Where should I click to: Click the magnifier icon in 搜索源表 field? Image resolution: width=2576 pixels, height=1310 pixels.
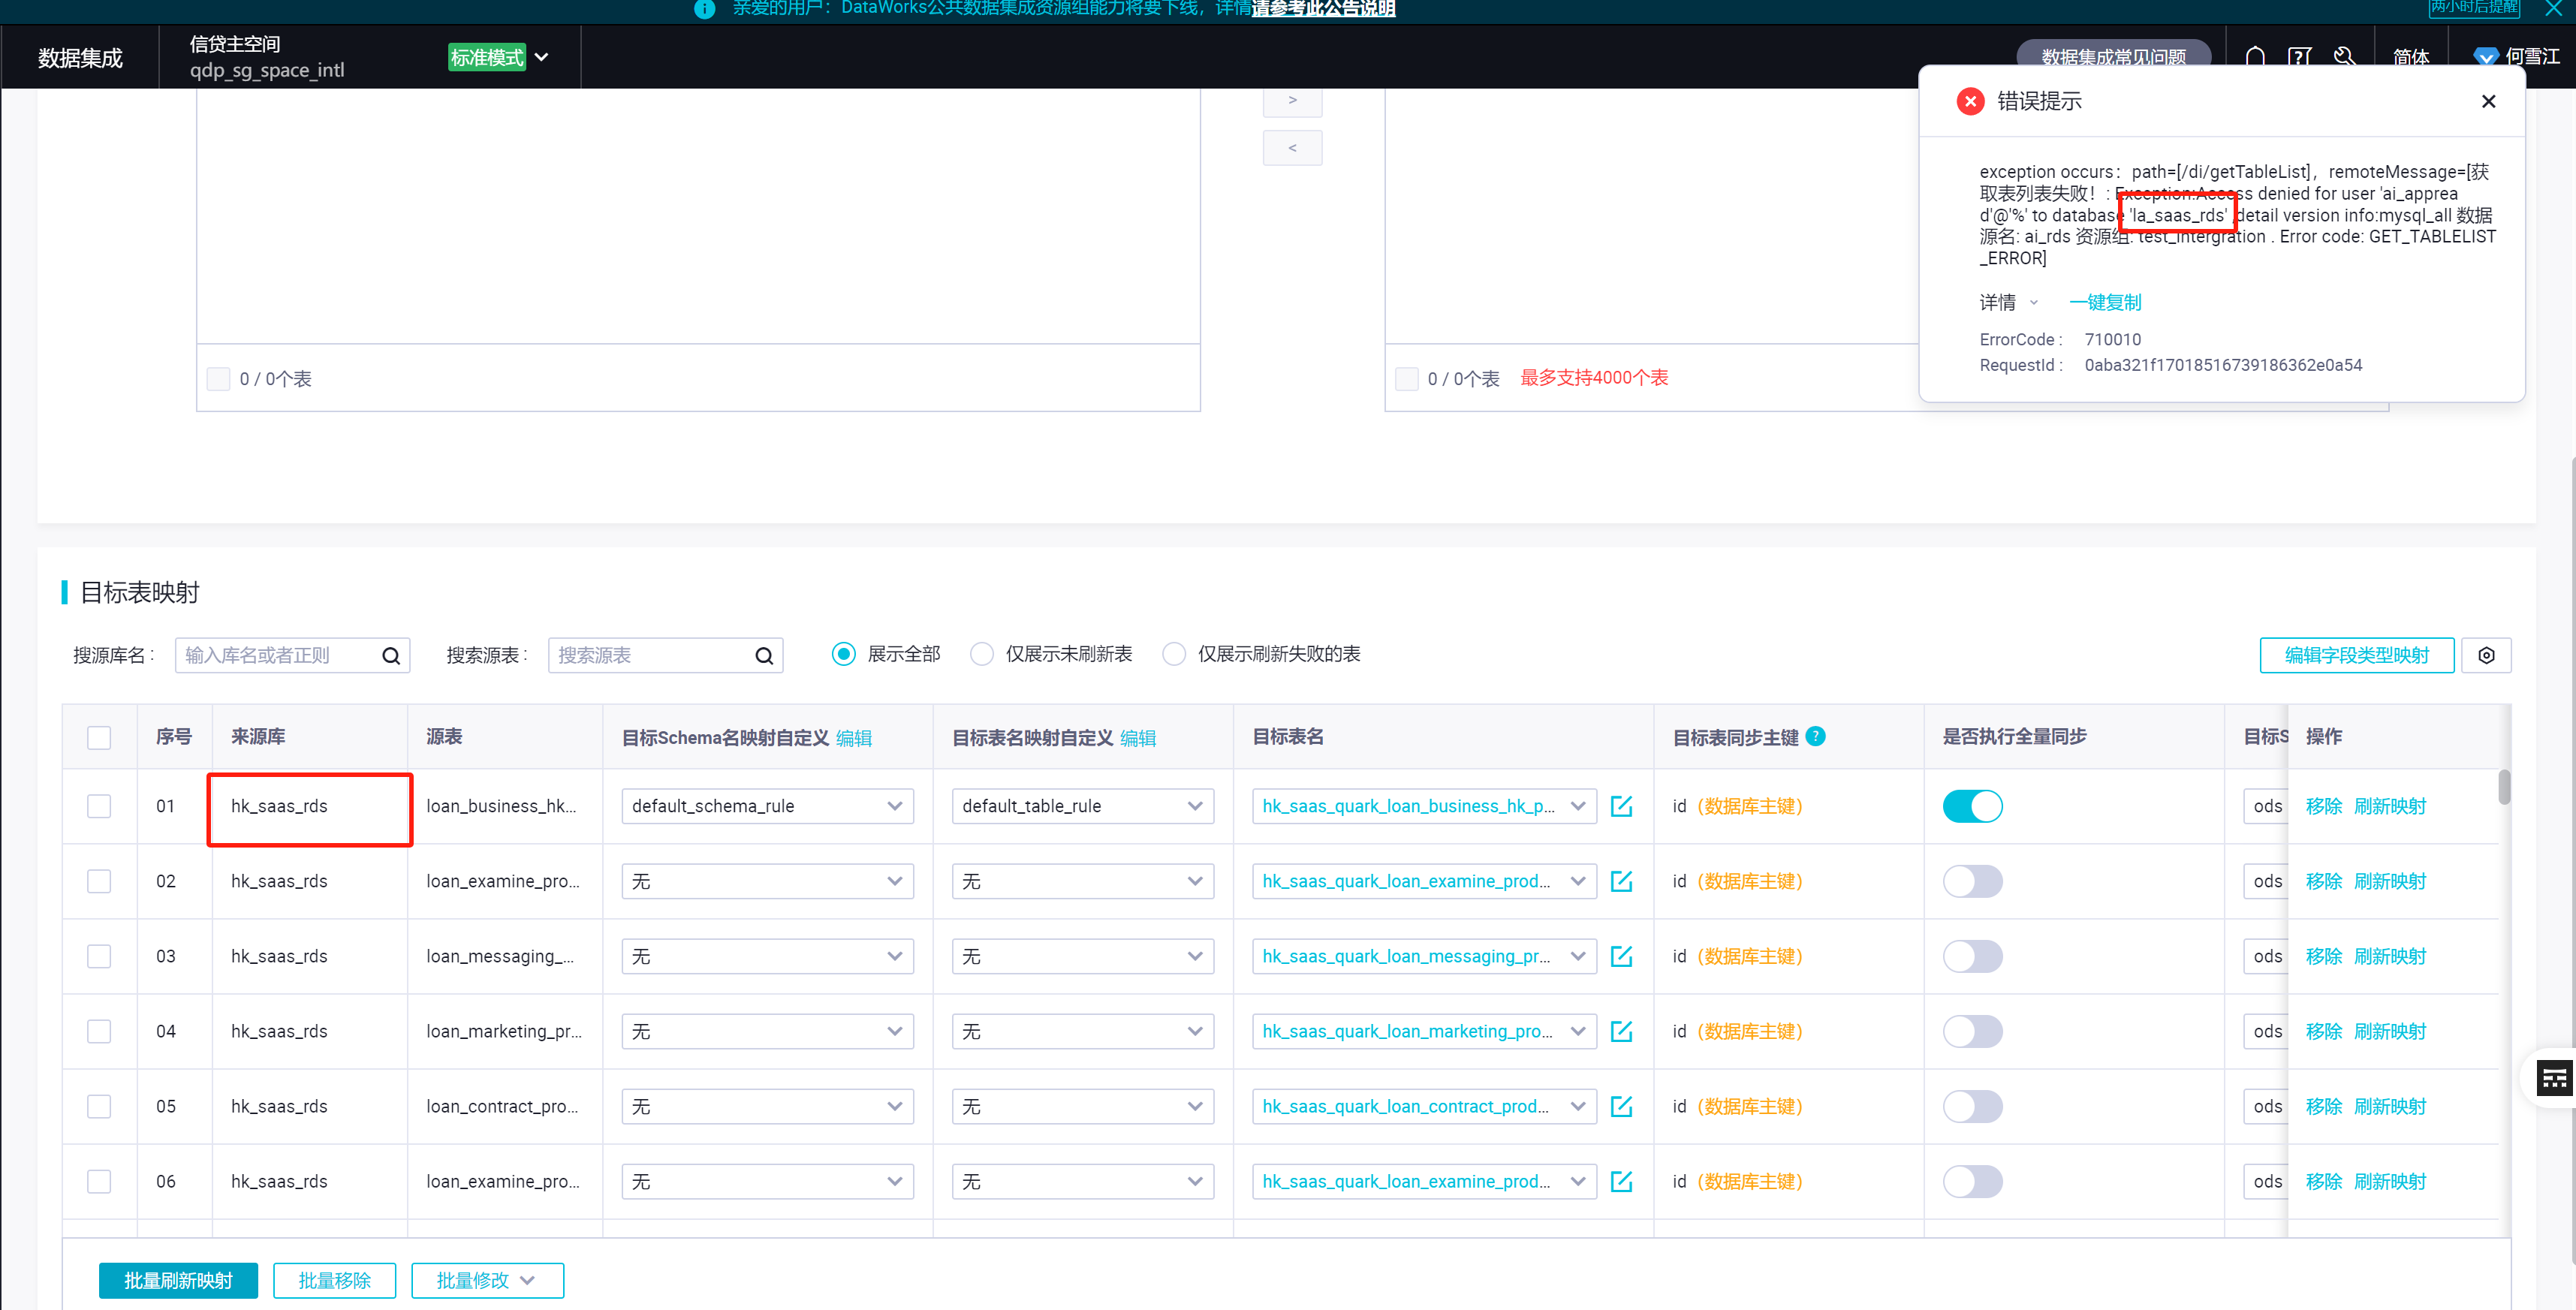point(764,656)
